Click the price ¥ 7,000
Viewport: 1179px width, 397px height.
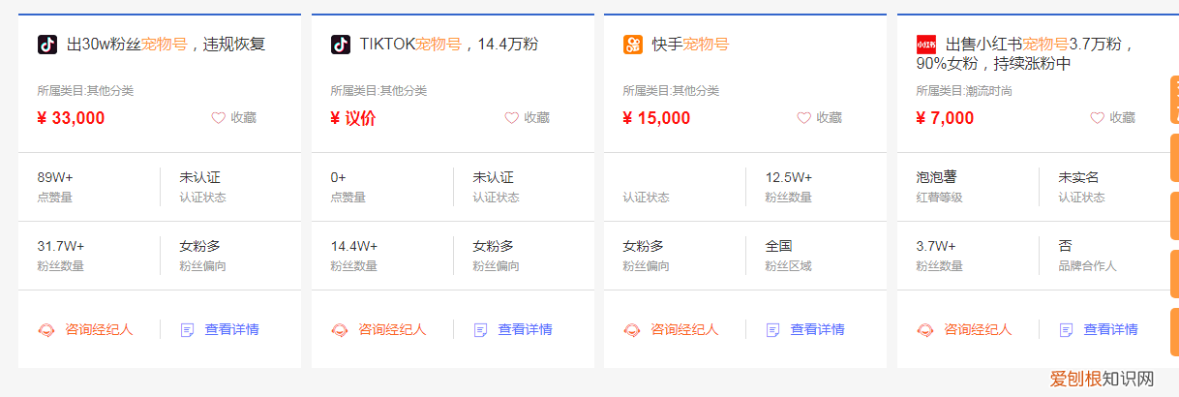coord(945,118)
